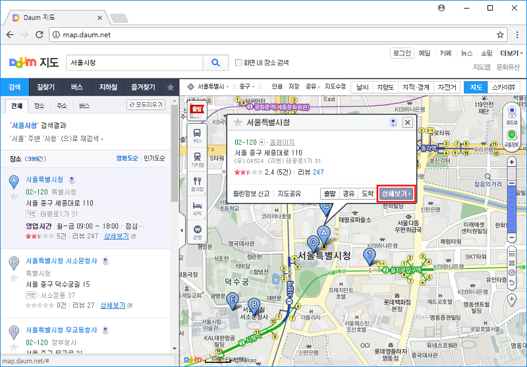Open 공유 share dropdown
527x367 pixels.
point(312,87)
